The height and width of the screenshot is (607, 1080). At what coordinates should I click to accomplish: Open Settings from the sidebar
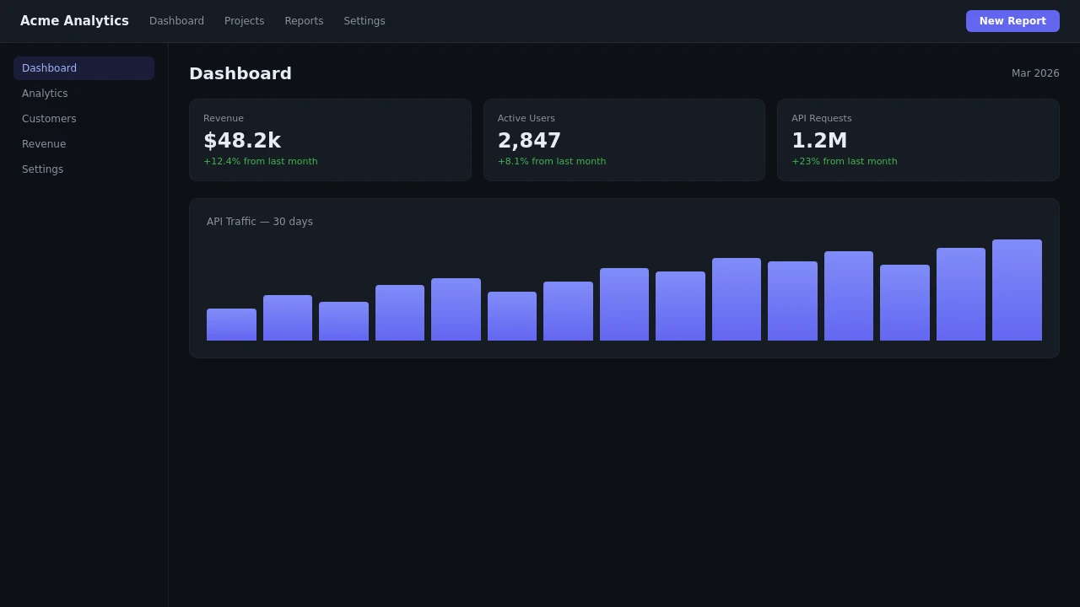pyautogui.click(x=42, y=169)
